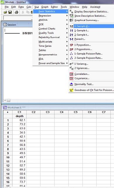Click the COR correlation icon
This screenshot has height=188, width=114.
pyautogui.click(x=71, y=74)
